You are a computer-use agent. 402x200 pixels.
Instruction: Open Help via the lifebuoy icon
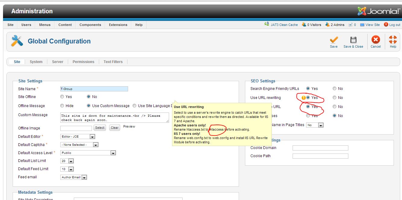coord(393,40)
